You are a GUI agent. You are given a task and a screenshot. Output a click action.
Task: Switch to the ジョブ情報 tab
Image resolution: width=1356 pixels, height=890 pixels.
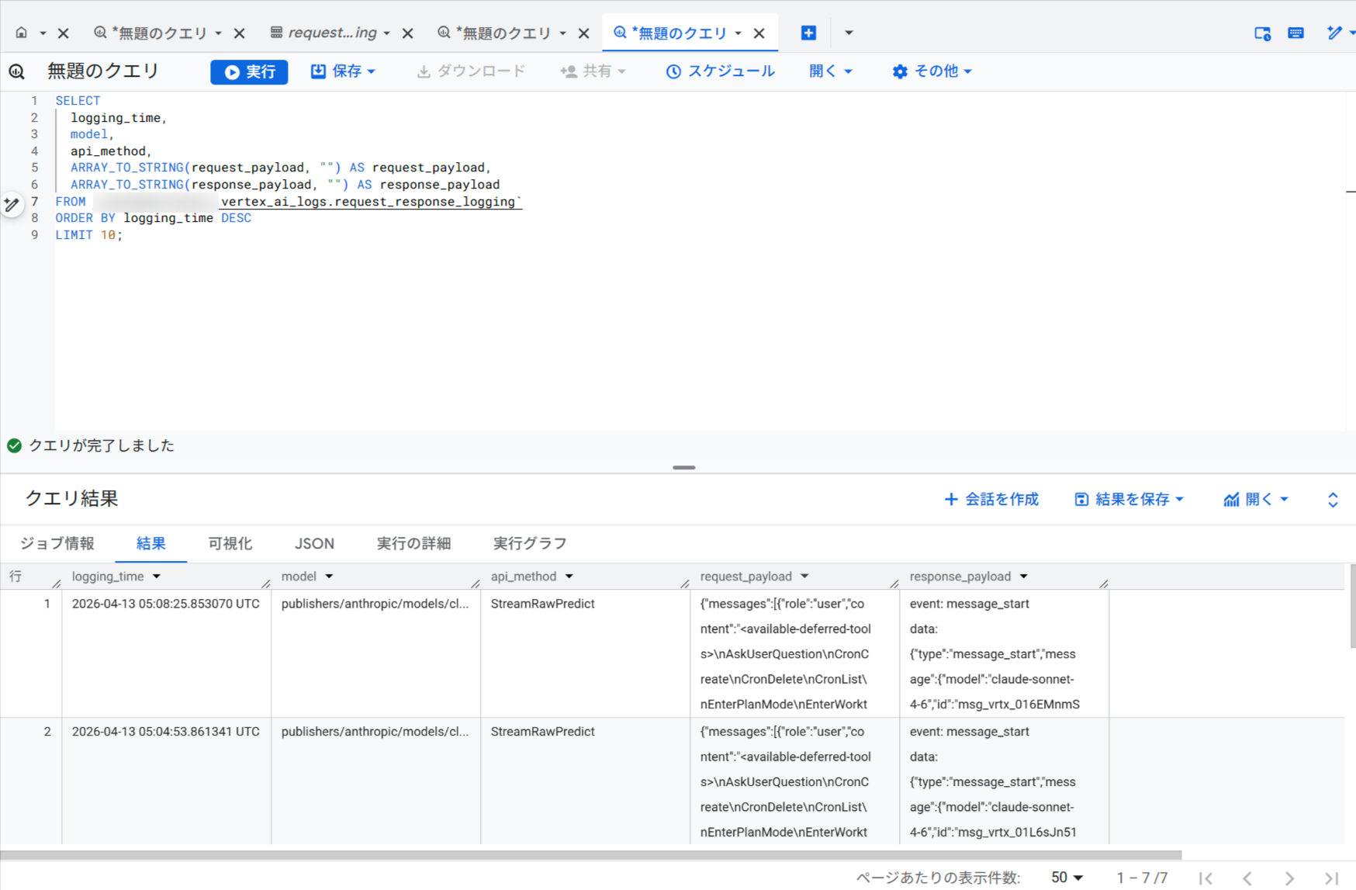[x=57, y=543]
